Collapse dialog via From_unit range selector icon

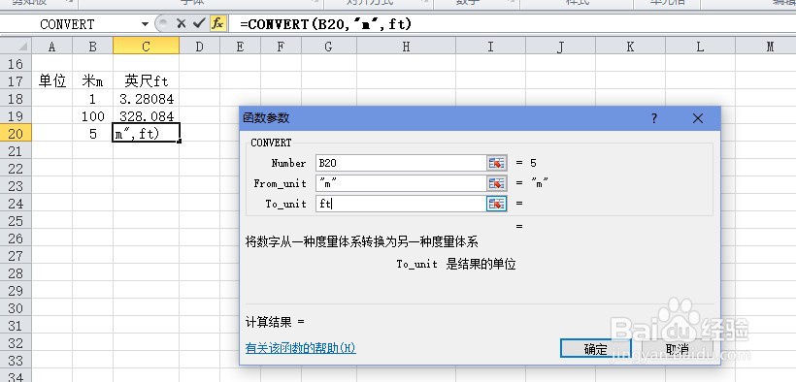496,183
